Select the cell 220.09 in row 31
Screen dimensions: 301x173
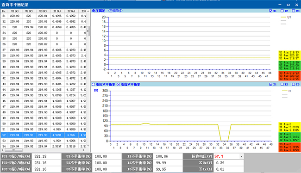point(15,16)
